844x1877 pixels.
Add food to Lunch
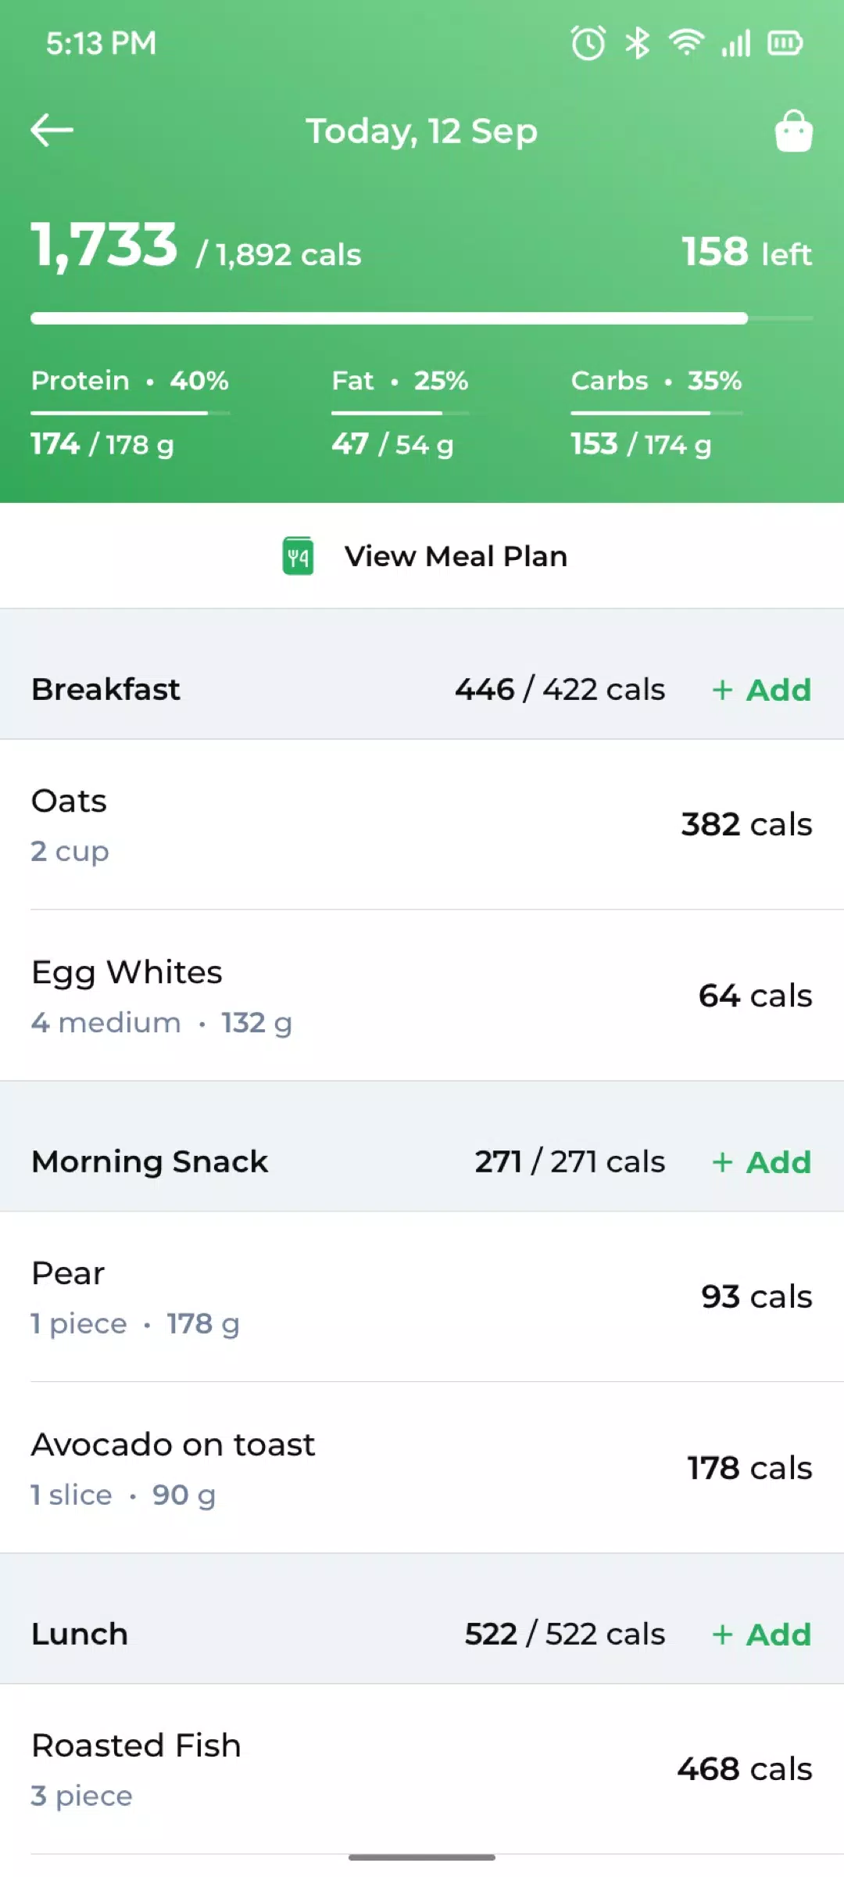(x=762, y=1635)
